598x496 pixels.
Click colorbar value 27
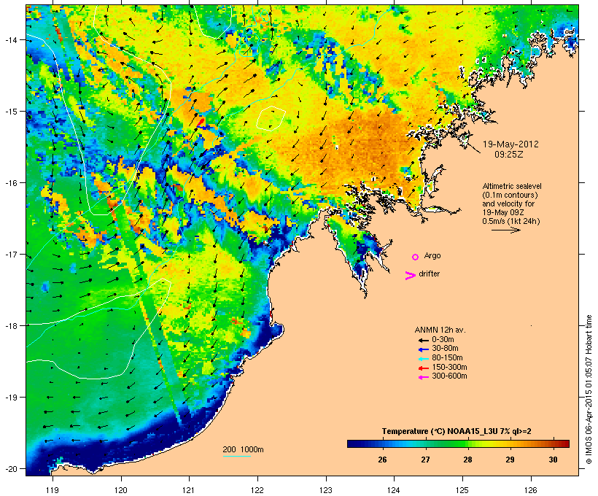tap(425, 460)
